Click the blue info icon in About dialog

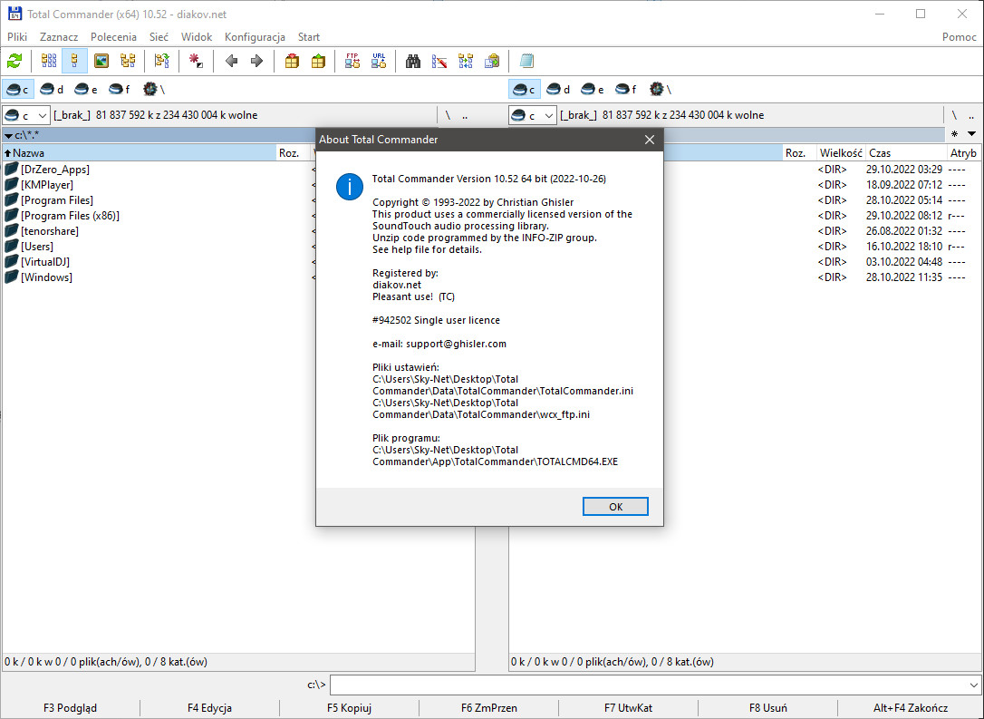coord(350,187)
